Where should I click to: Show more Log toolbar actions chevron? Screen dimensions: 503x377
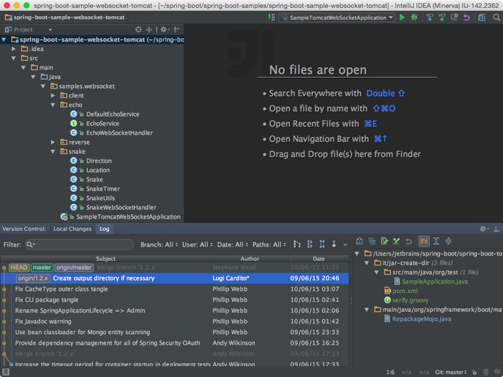coord(345,245)
